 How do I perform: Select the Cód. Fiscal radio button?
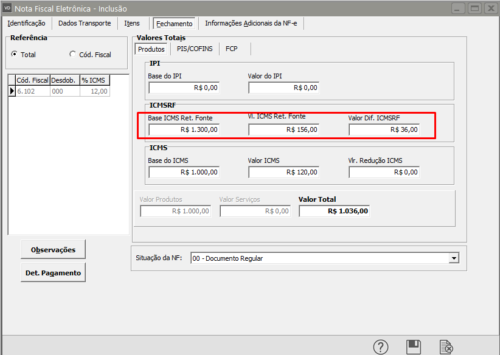click(x=73, y=54)
